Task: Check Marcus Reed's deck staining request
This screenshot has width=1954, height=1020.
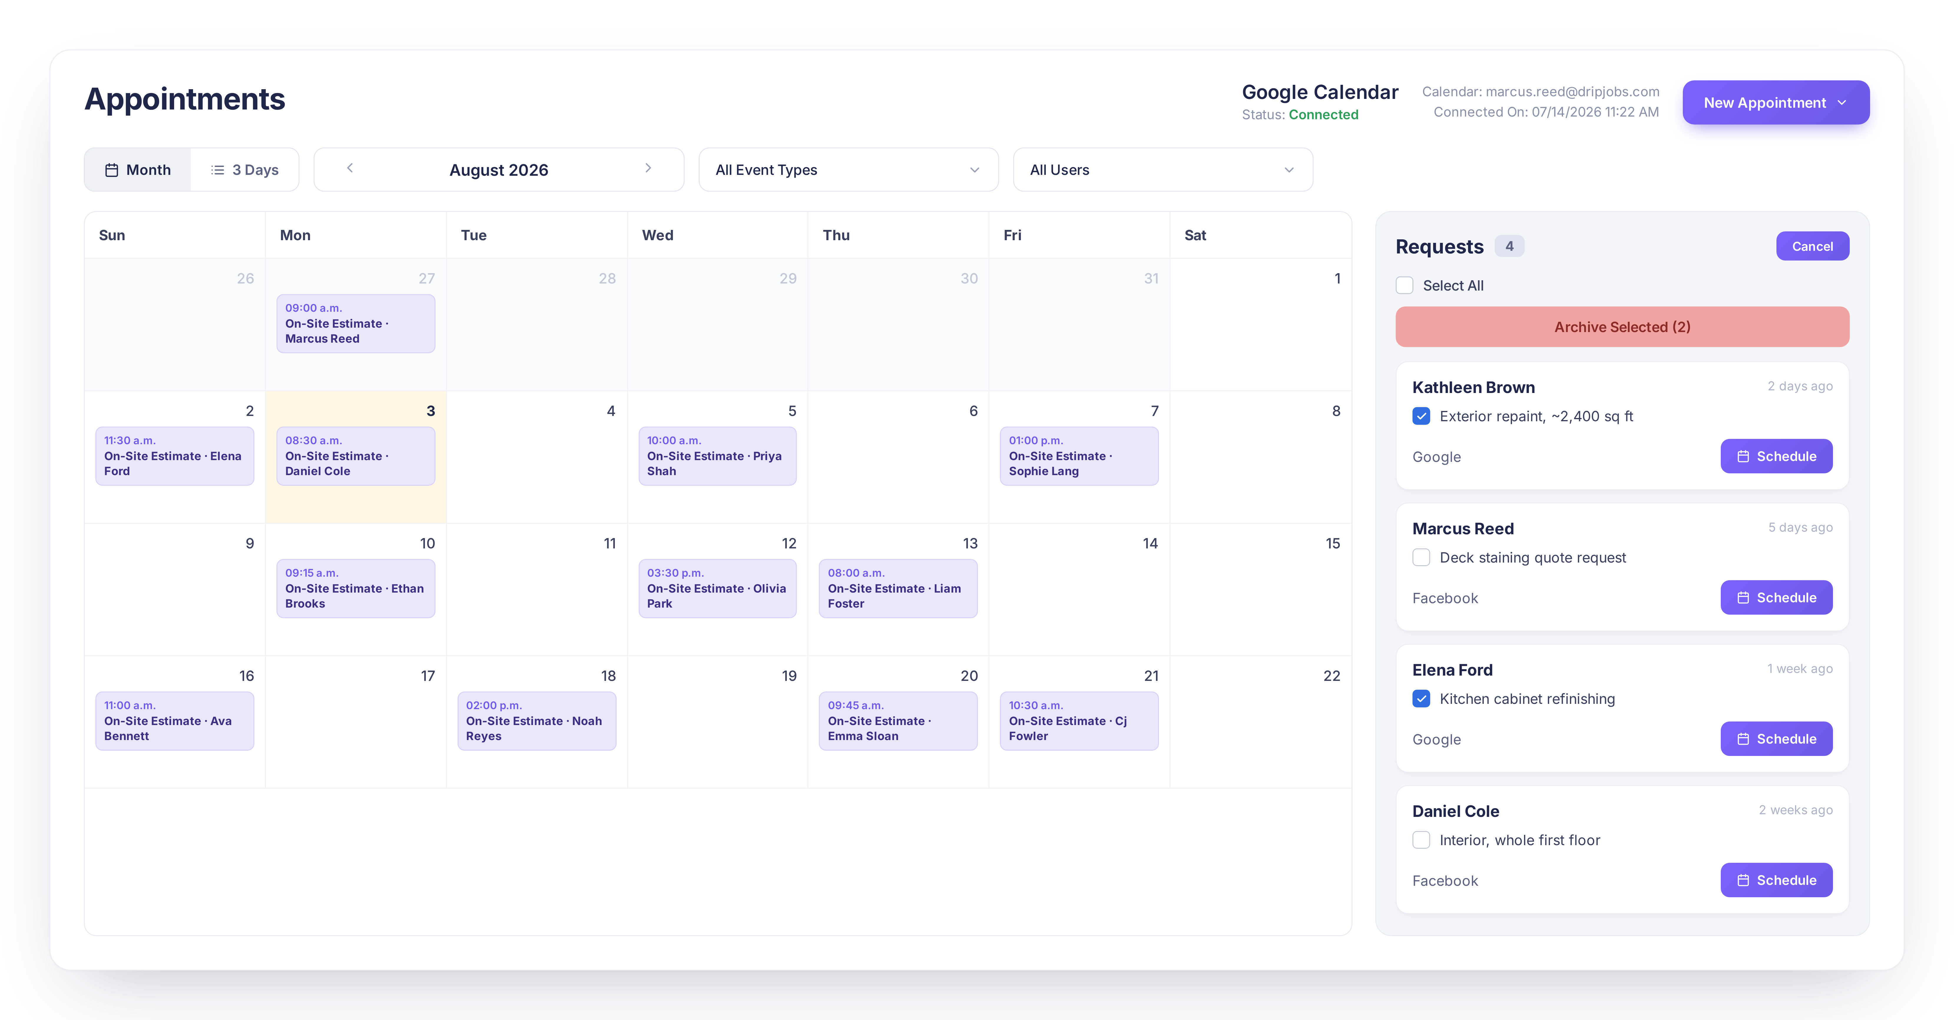Action: coord(1422,558)
